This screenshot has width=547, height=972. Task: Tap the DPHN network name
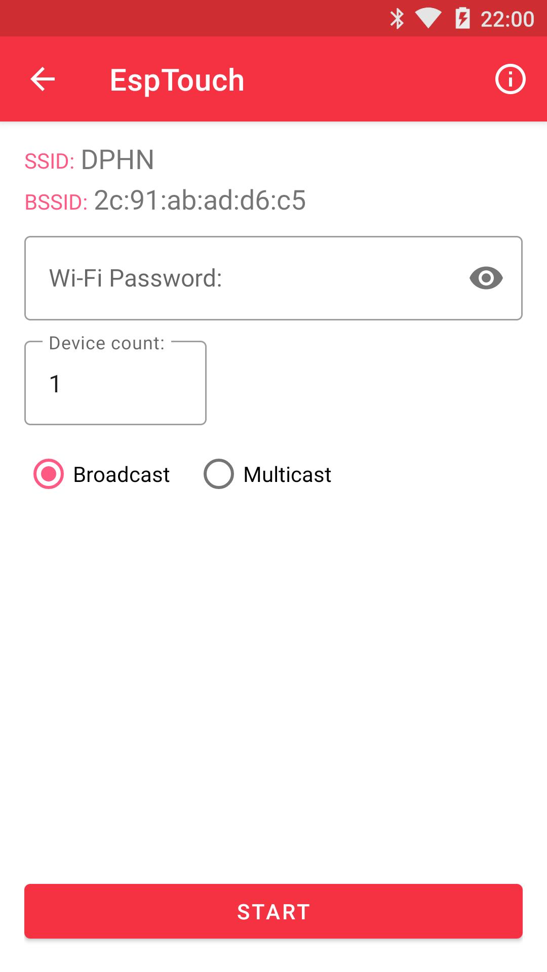click(118, 160)
